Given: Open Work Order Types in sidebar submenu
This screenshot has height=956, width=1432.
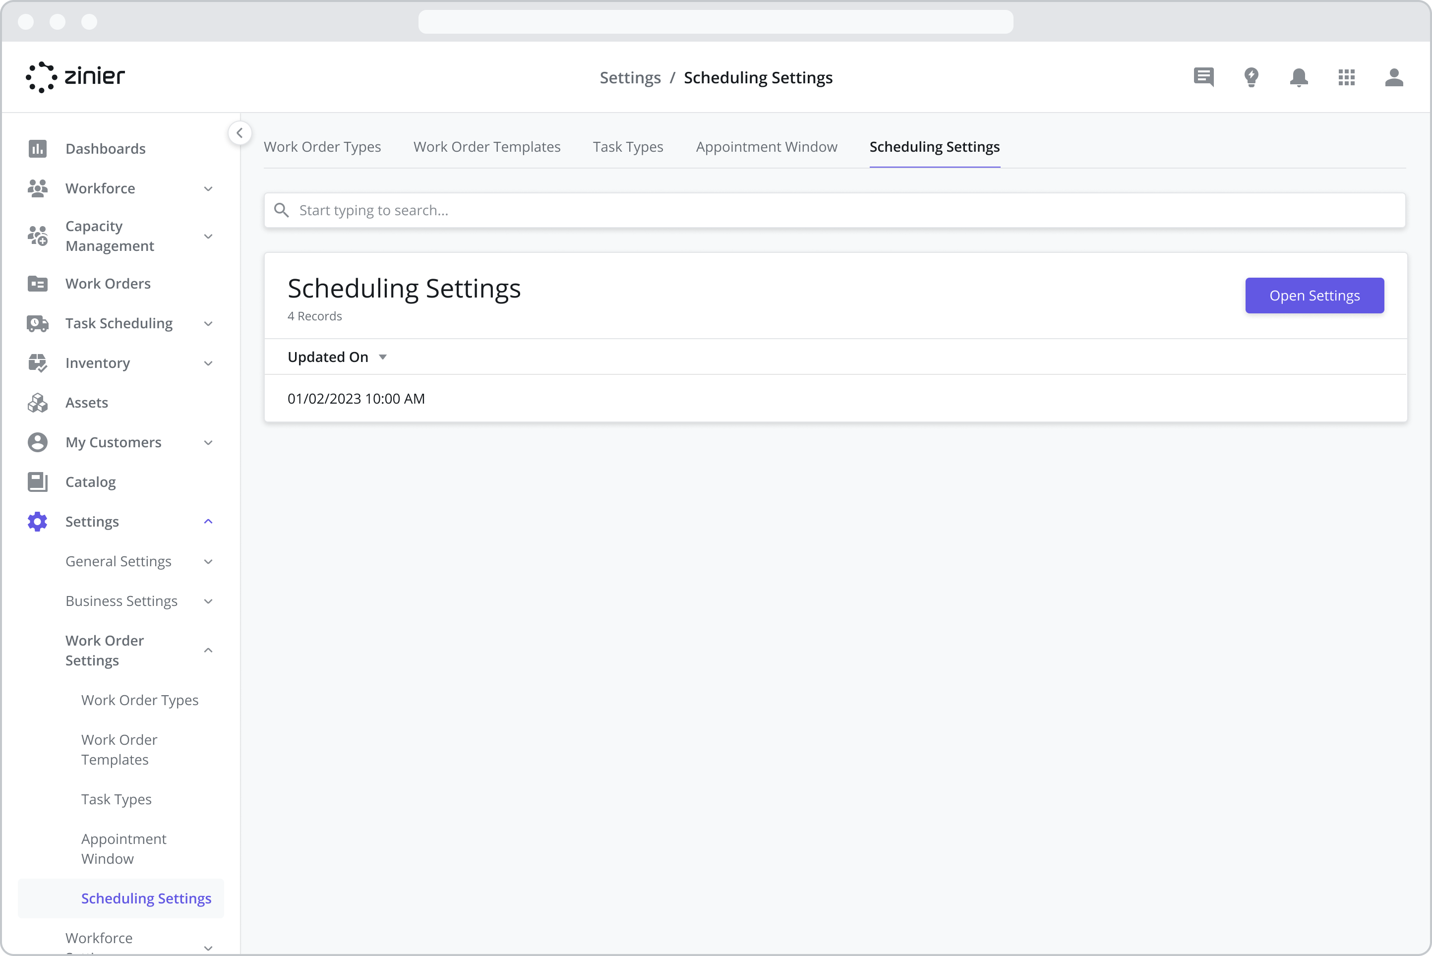Looking at the screenshot, I should [x=140, y=700].
